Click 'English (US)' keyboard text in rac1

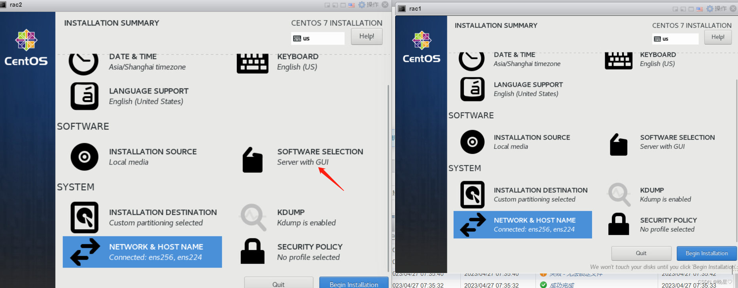(657, 64)
